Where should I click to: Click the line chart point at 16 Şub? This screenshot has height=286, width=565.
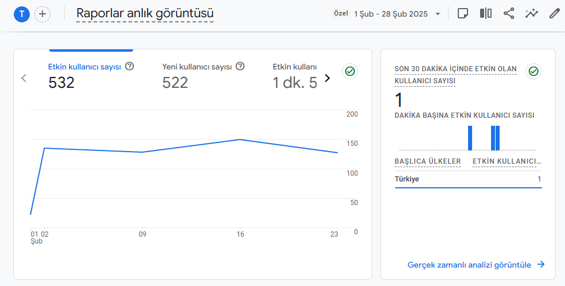[x=240, y=139]
